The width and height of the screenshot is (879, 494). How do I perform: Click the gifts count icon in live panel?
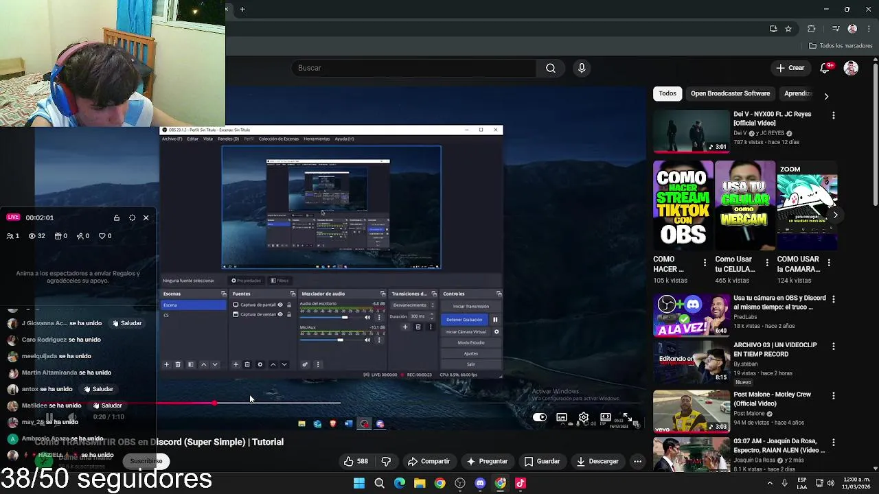coord(58,236)
